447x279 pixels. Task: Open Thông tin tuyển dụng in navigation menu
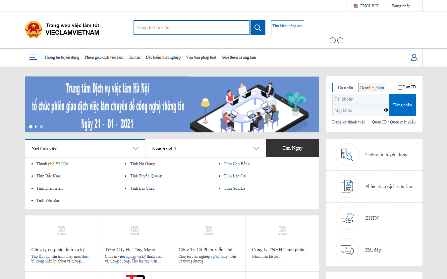(62, 57)
